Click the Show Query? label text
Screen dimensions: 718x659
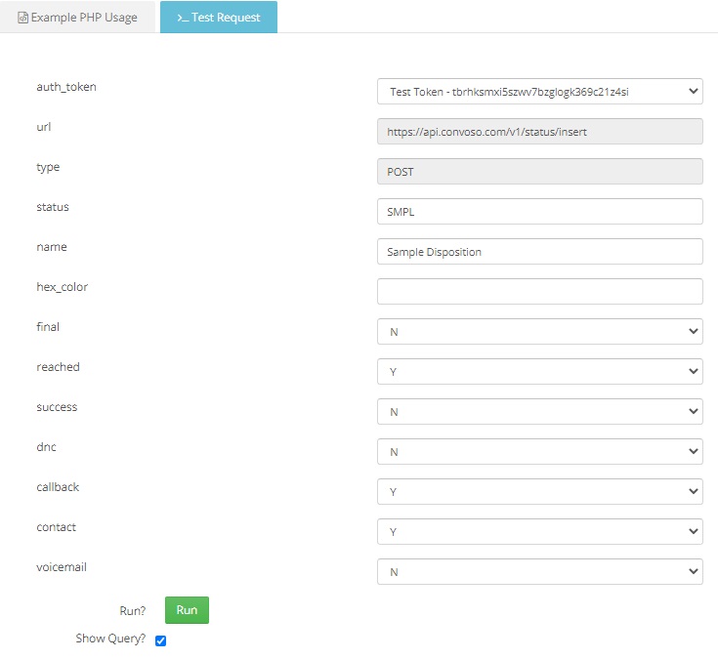point(110,639)
